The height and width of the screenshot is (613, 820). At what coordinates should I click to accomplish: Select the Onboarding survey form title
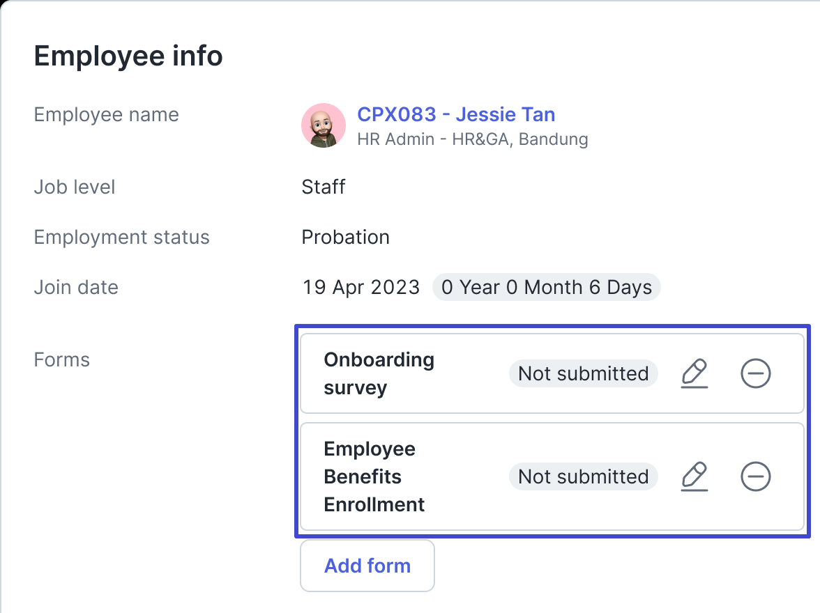[379, 374]
